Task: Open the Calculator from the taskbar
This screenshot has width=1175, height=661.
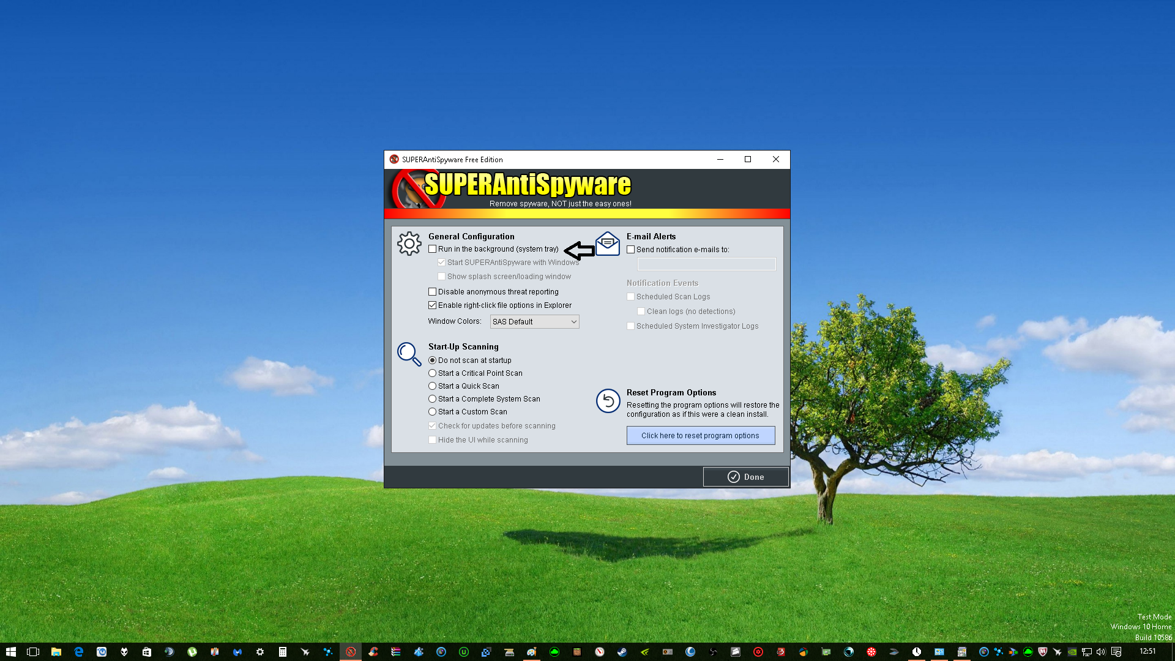Action: point(282,652)
